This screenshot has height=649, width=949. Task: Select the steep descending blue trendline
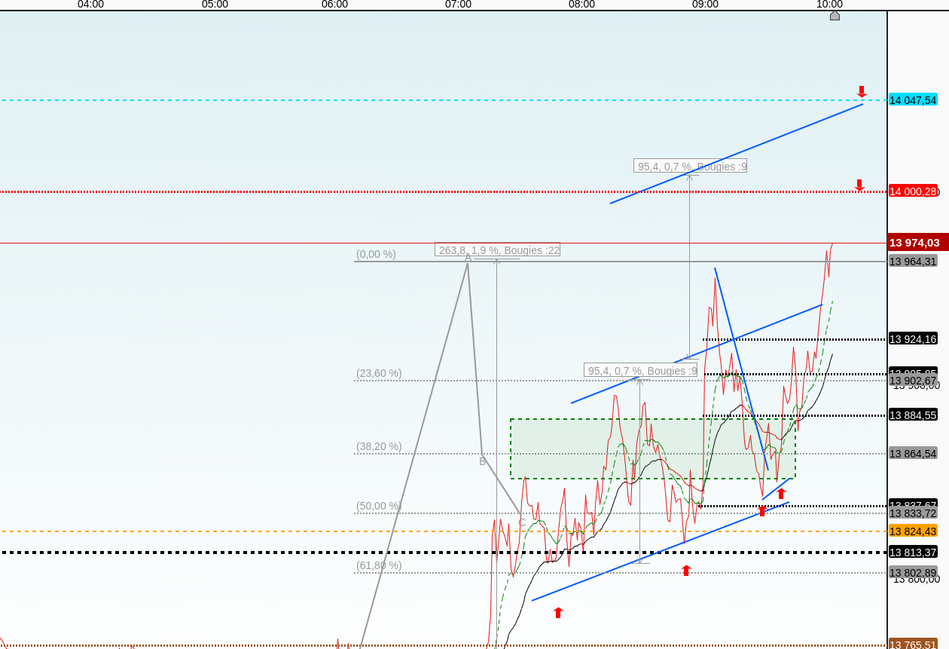(741, 369)
